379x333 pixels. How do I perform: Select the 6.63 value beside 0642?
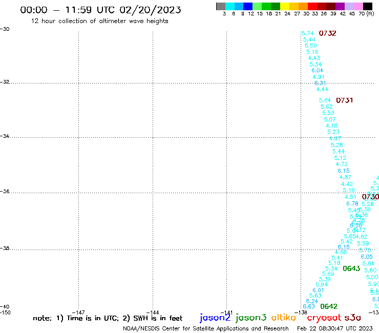(x=309, y=307)
